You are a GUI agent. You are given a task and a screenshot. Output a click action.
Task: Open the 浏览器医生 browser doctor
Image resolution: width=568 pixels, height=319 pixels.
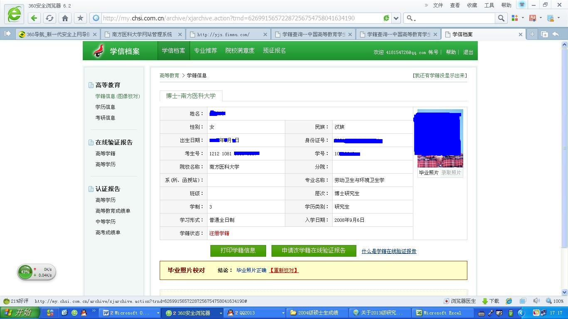[x=460, y=301]
